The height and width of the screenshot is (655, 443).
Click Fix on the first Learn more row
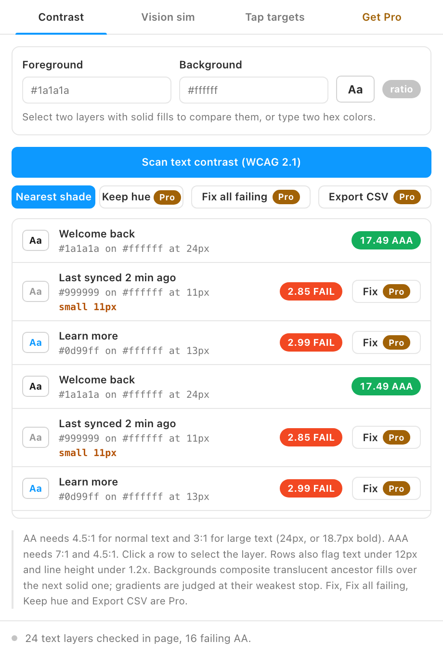pyautogui.click(x=386, y=342)
